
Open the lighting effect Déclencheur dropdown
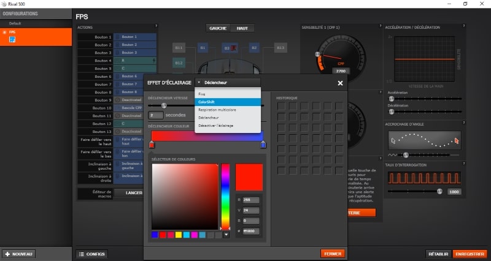pos(228,82)
